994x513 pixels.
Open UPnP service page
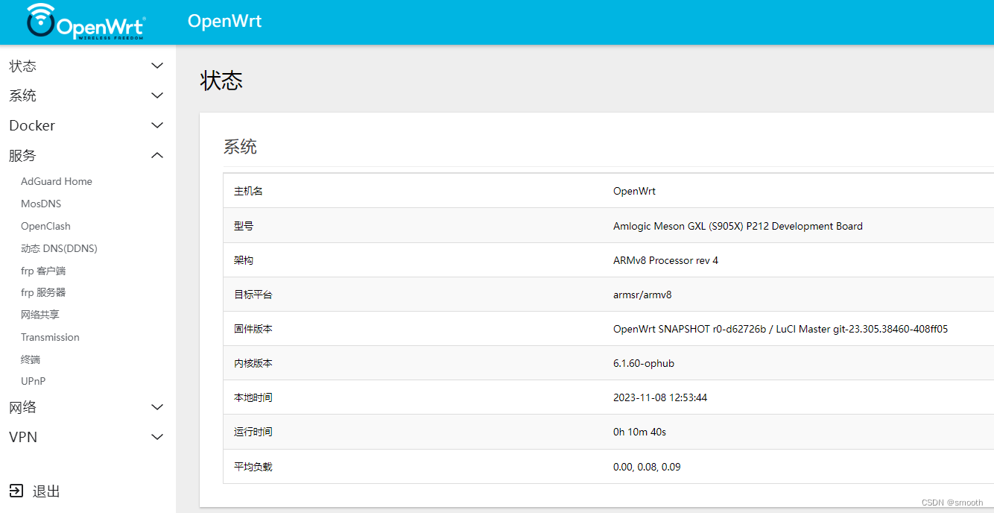34,381
